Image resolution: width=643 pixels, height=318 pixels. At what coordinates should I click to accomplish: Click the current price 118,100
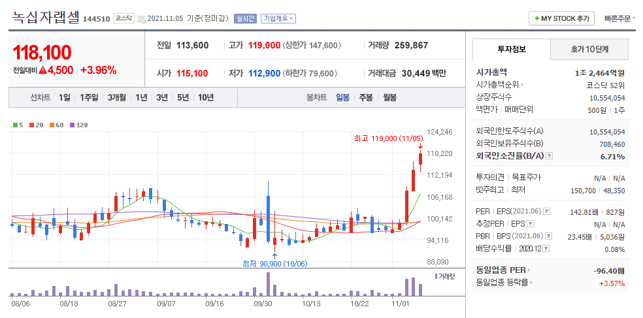(x=42, y=52)
